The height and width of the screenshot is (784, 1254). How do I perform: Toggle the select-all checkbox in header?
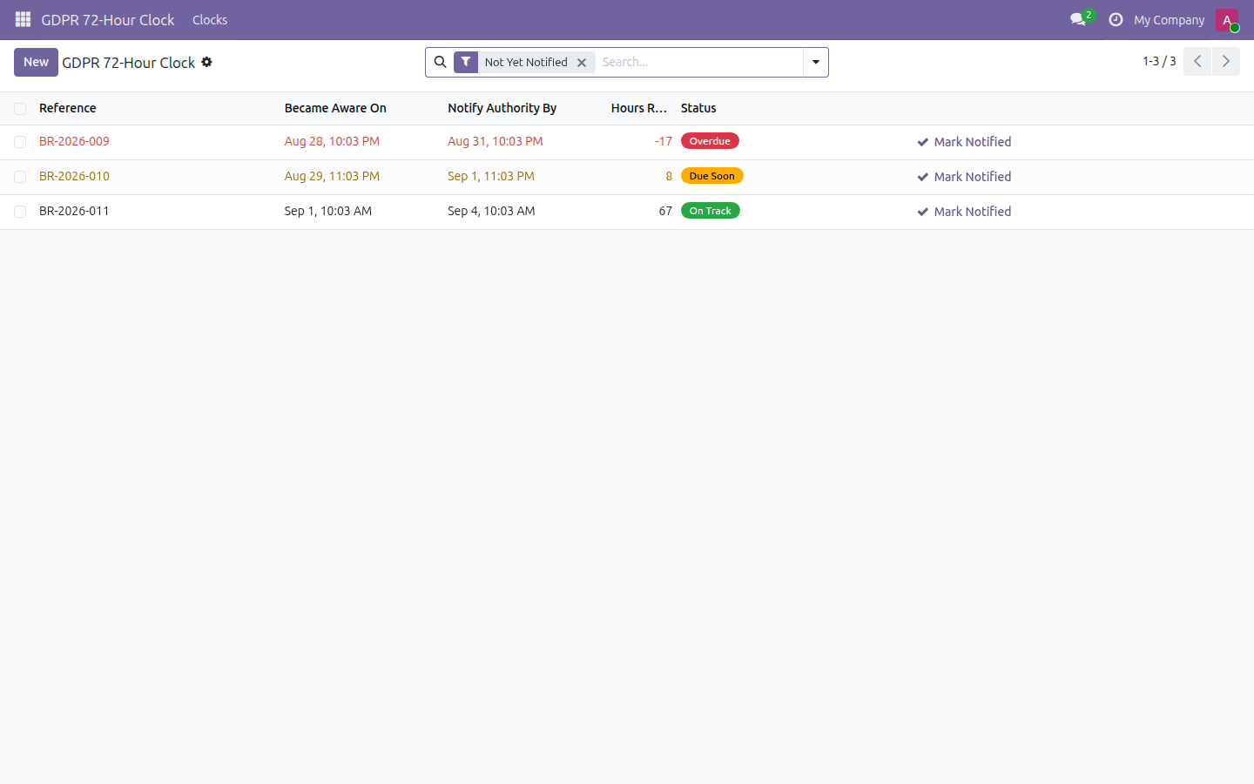point(20,109)
